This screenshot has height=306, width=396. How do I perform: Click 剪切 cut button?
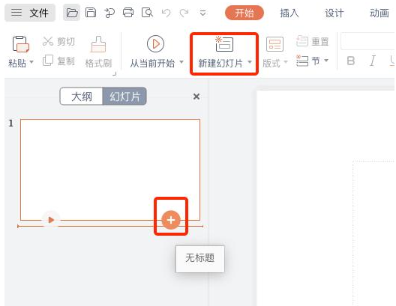click(58, 41)
